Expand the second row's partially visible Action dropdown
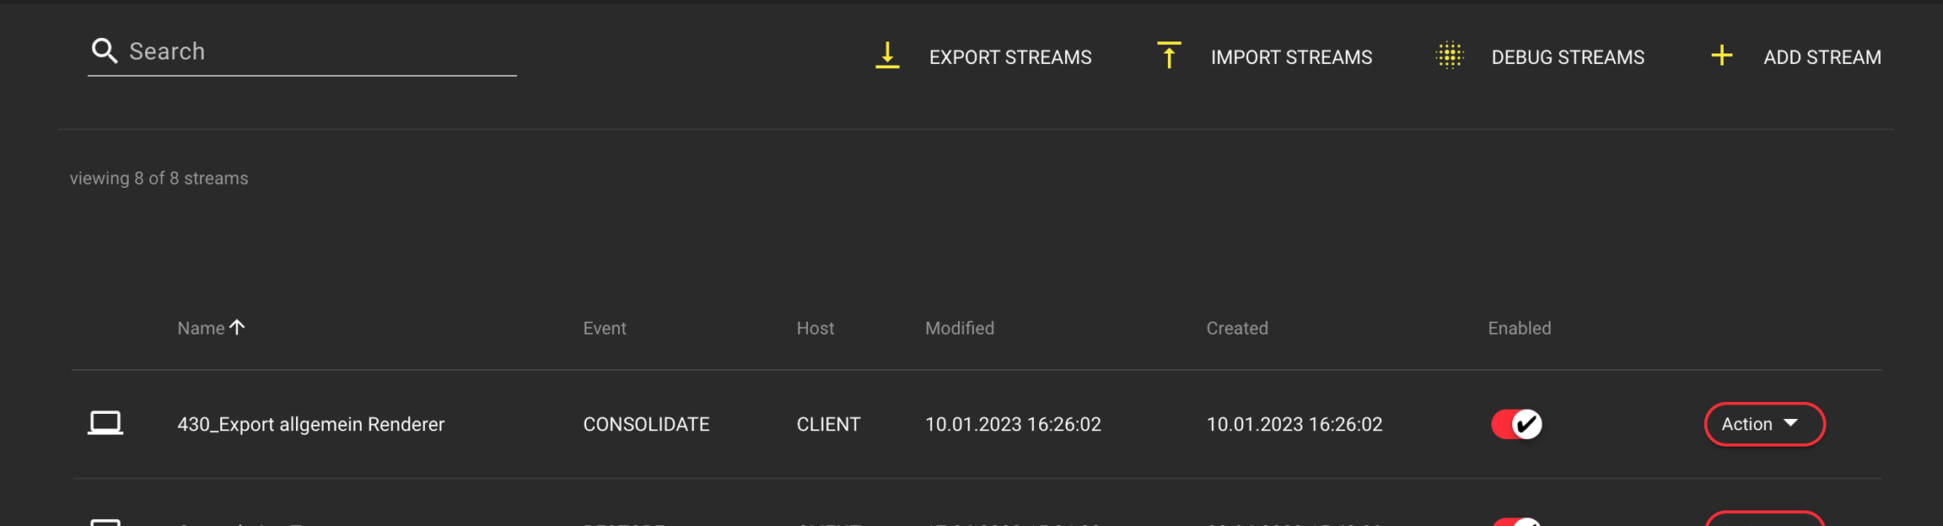1943x526 pixels. 1763,520
